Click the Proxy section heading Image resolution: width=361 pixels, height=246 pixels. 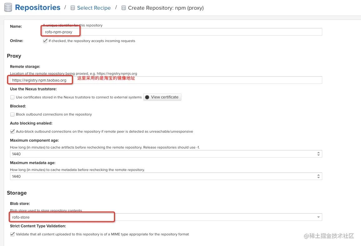(14, 56)
